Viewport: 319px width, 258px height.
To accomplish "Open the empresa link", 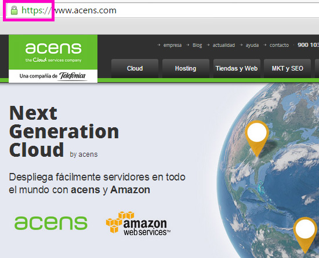I will [172, 45].
